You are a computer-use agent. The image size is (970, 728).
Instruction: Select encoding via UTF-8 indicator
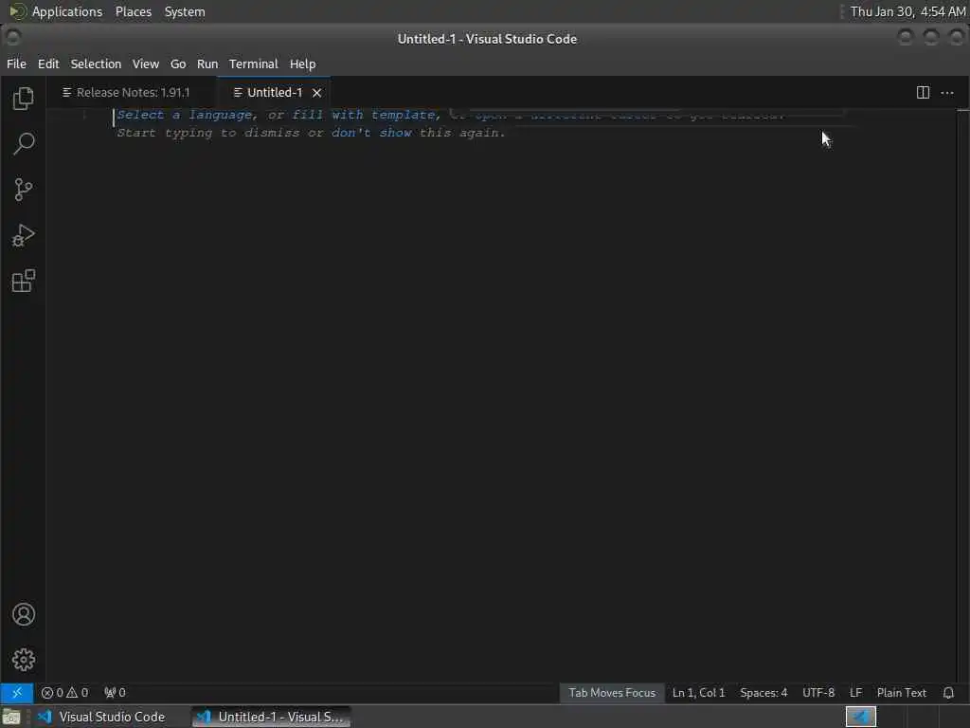(x=817, y=693)
